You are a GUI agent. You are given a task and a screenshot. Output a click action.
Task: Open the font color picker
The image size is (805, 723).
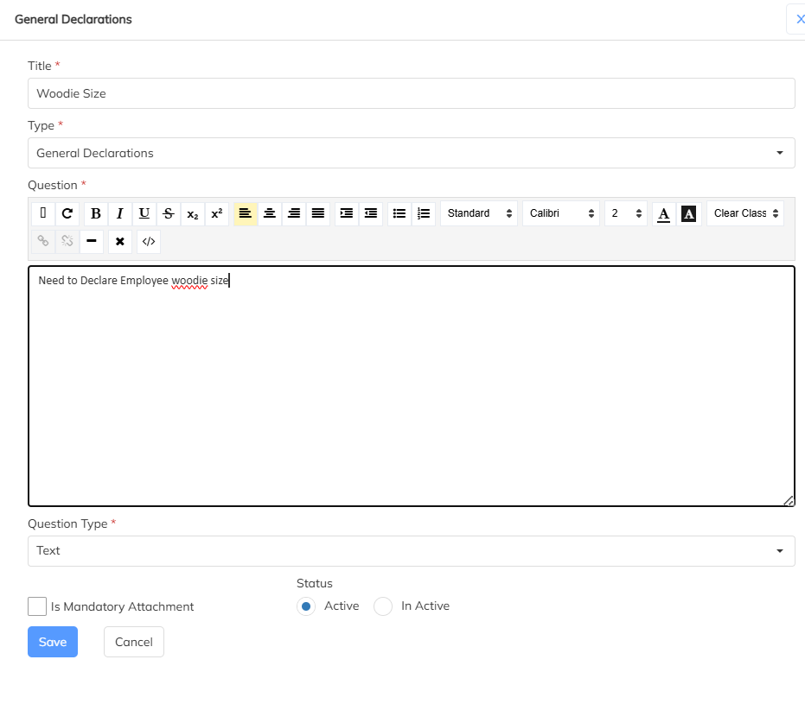664,213
